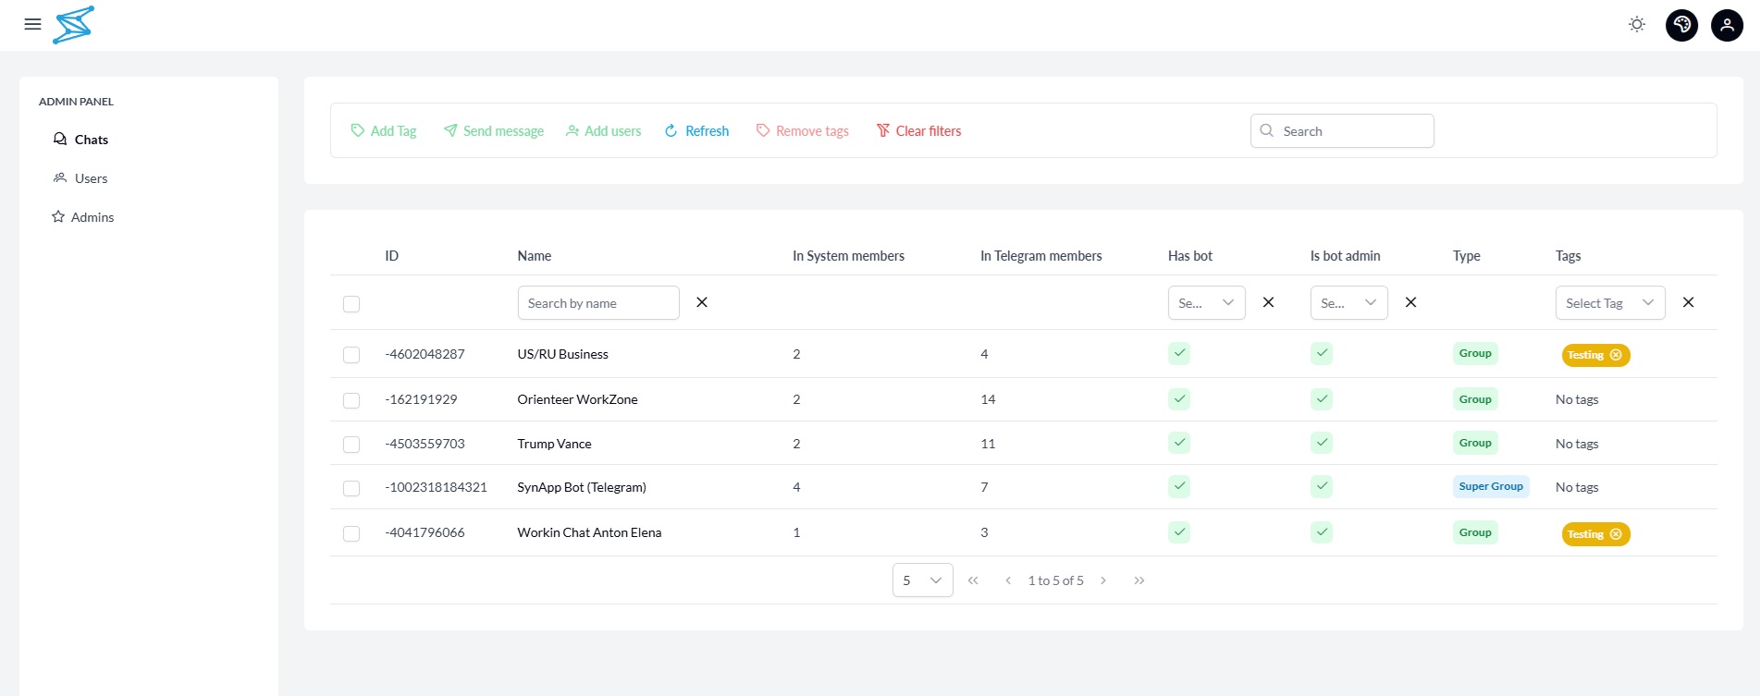
Task: Select the US/RU Business row checkbox
Action: 351,355
